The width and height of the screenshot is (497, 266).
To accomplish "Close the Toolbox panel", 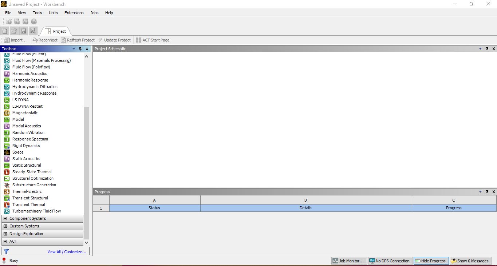I will (87, 49).
